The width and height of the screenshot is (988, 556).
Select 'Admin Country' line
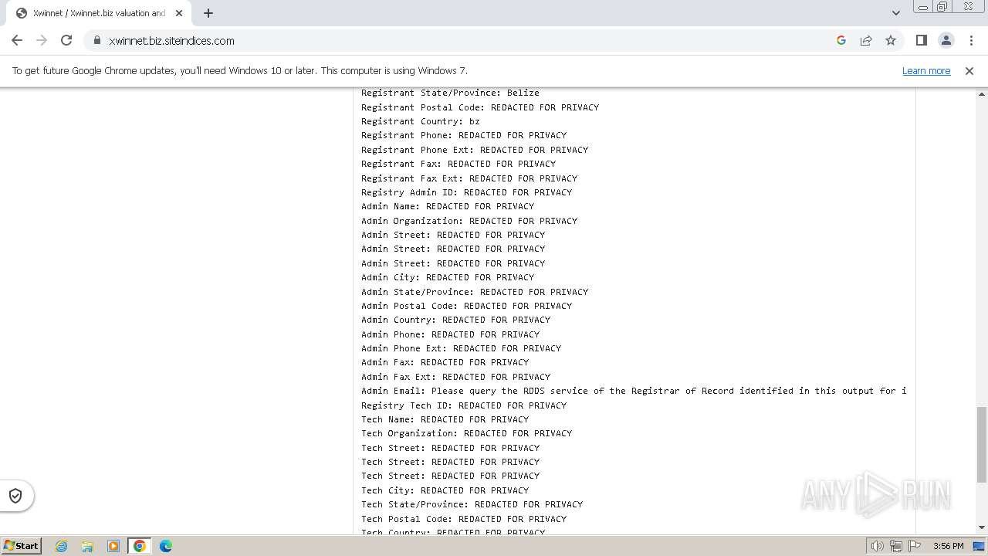(455, 320)
